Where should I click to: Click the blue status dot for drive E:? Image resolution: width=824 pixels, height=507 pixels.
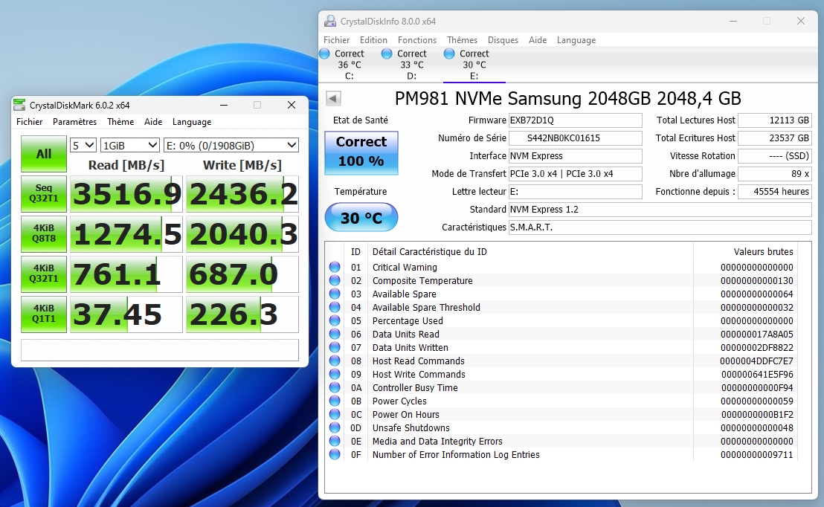point(449,54)
